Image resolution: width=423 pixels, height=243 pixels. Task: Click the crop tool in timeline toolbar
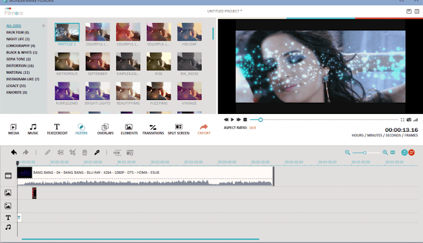tap(73, 152)
